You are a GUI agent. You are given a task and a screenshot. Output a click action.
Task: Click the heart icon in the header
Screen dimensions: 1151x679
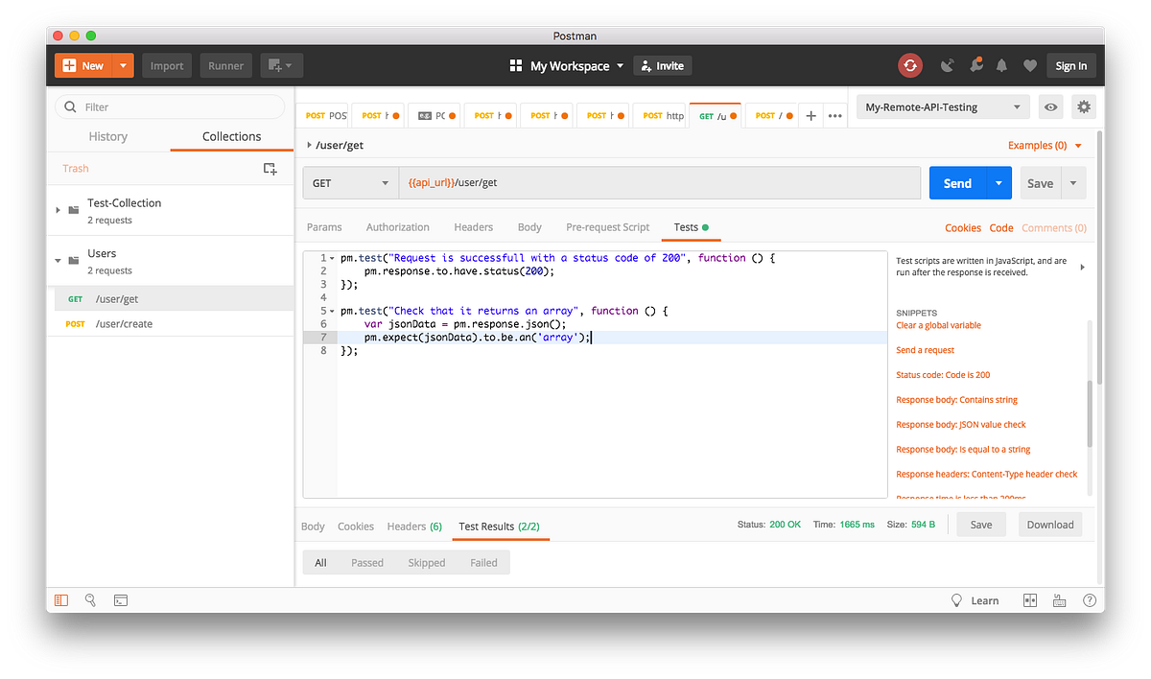(1029, 65)
